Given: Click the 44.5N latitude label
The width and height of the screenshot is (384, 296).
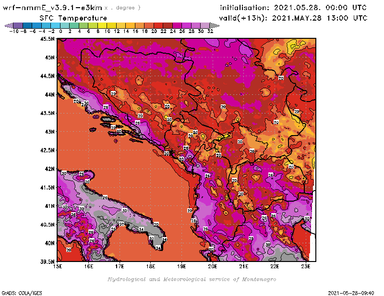Looking at the screenshot, I should pos(48,76).
